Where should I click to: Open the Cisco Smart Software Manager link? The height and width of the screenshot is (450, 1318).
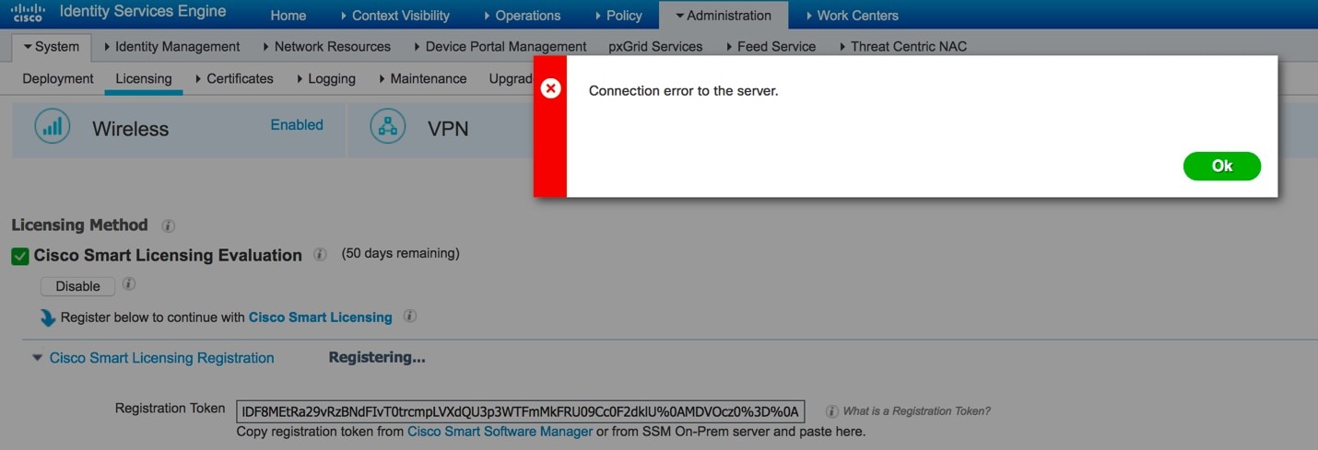point(500,431)
